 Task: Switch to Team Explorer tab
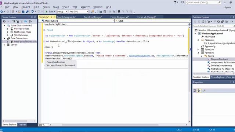click(218, 77)
